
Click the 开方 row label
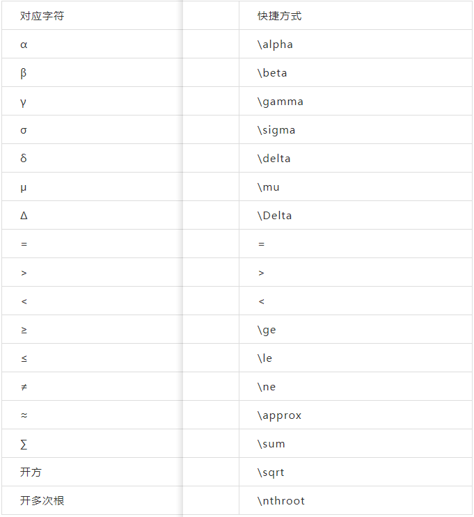click(x=31, y=472)
